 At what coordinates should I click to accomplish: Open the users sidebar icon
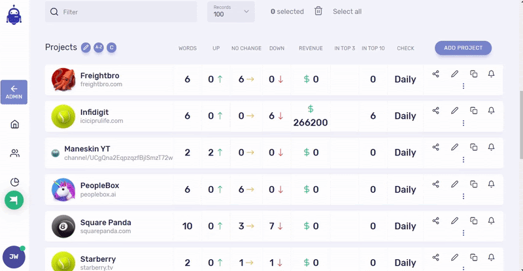point(14,153)
